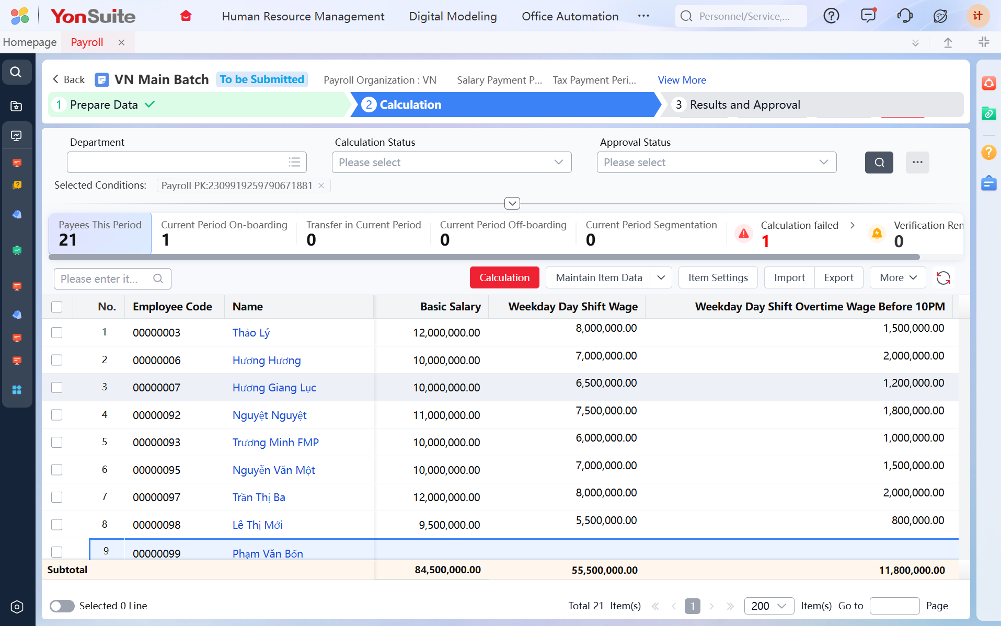Expand the Approval Status dropdown
The height and width of the screenshot is (626, 1001).
coord(716,163)
